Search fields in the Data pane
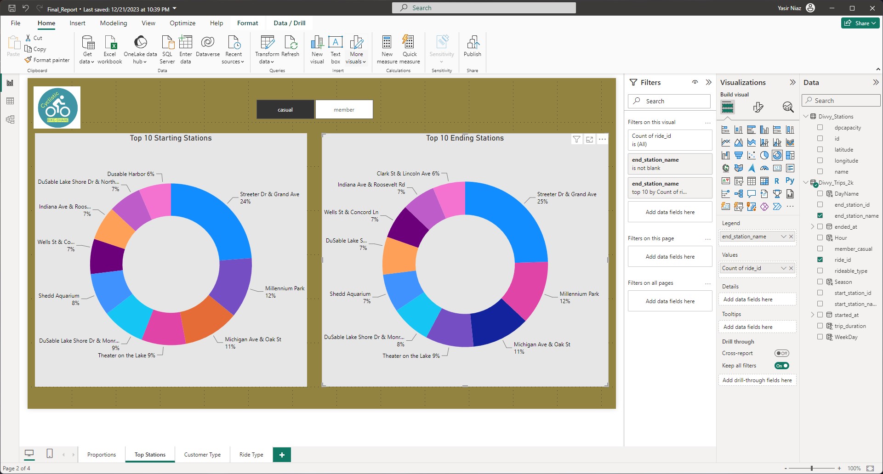The image size is (883, 474). tap(841, 101)
